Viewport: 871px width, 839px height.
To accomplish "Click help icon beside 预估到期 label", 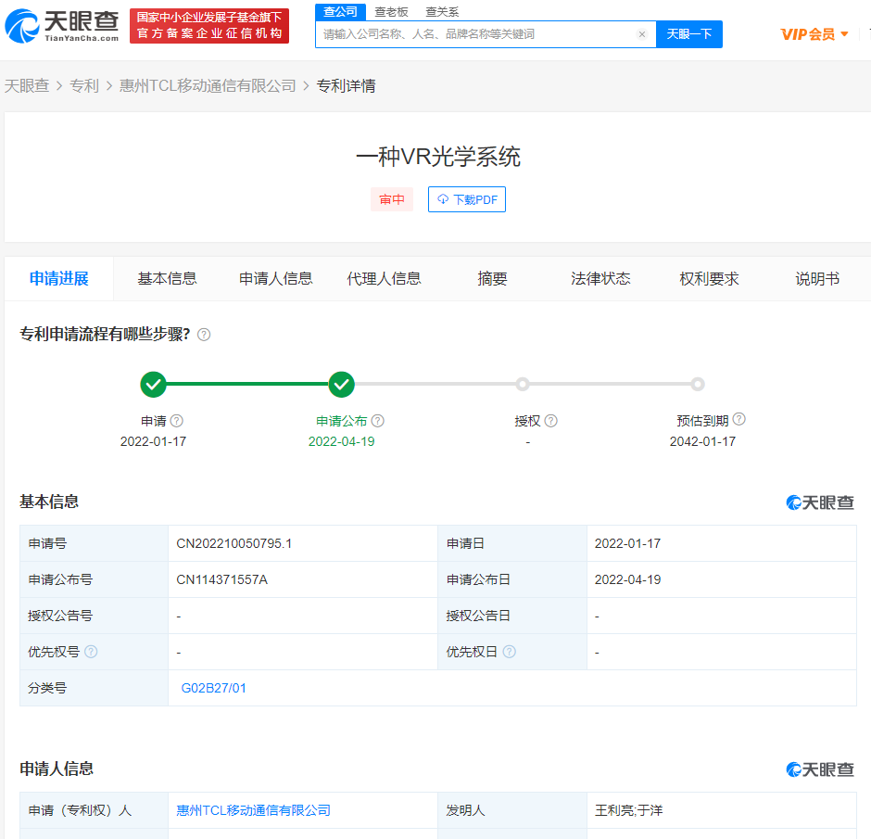I will pyautogui.click(x=738, y=419).
